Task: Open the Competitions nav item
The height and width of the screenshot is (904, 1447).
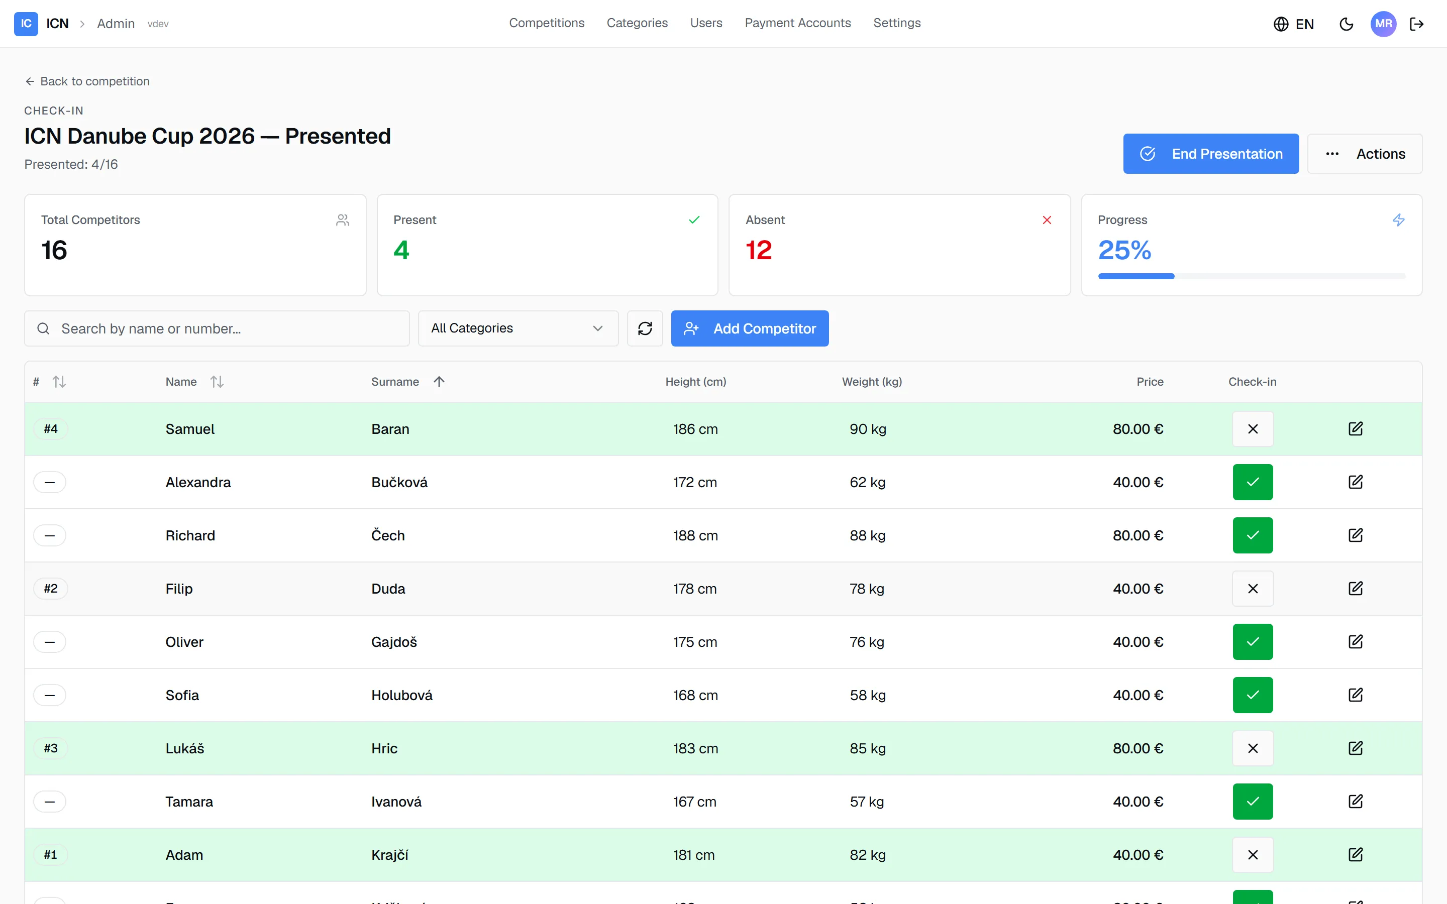Action: 547,23
